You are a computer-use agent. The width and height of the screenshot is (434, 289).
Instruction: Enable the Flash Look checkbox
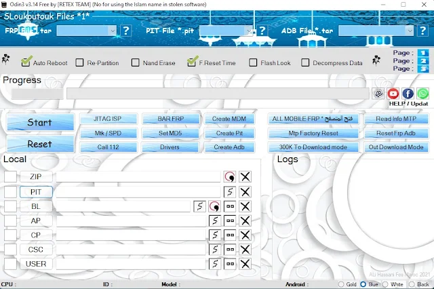[253, 62]
